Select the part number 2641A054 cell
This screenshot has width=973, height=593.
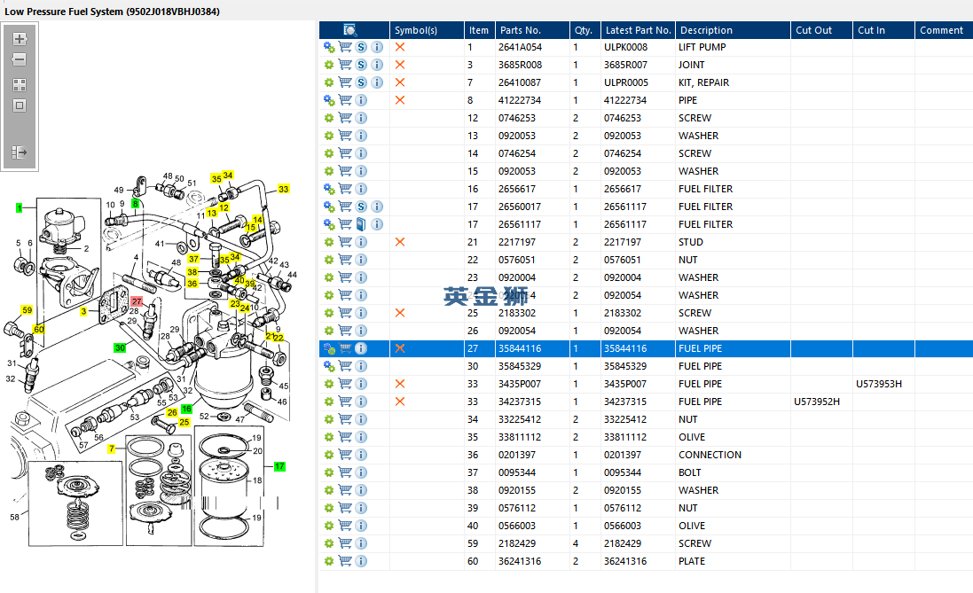pos(520,47)
